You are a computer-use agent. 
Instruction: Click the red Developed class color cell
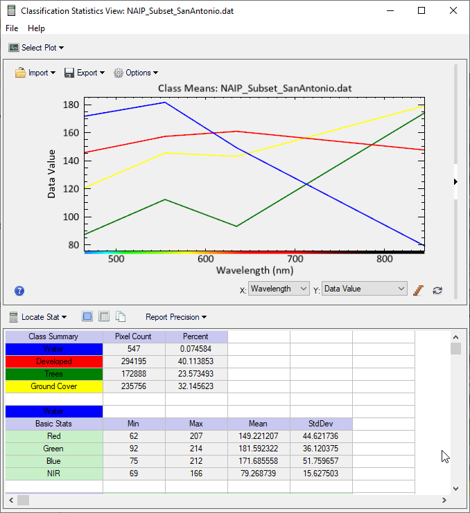coord(53,361)
